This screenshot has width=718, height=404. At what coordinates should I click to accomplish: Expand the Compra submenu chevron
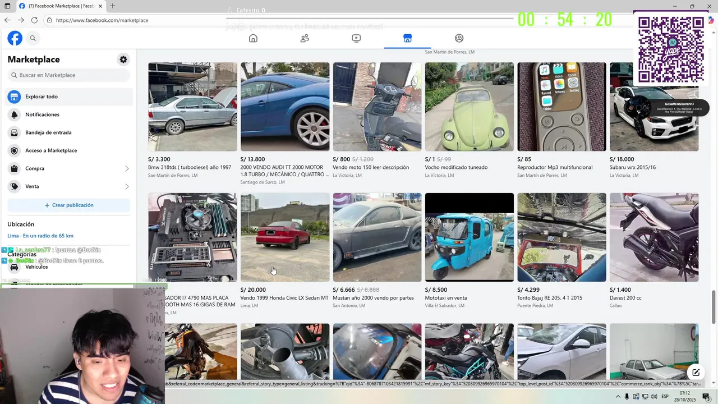click(127, 168)
